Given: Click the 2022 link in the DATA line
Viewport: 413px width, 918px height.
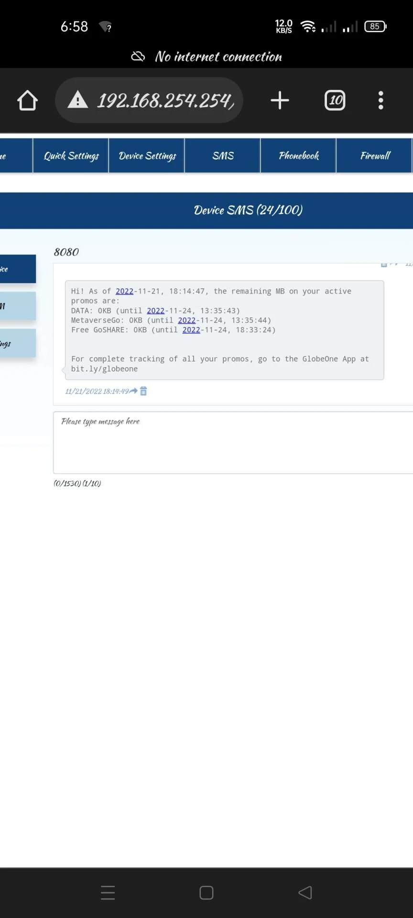Looking at the screenshot, I should click(x=155, y=311).
